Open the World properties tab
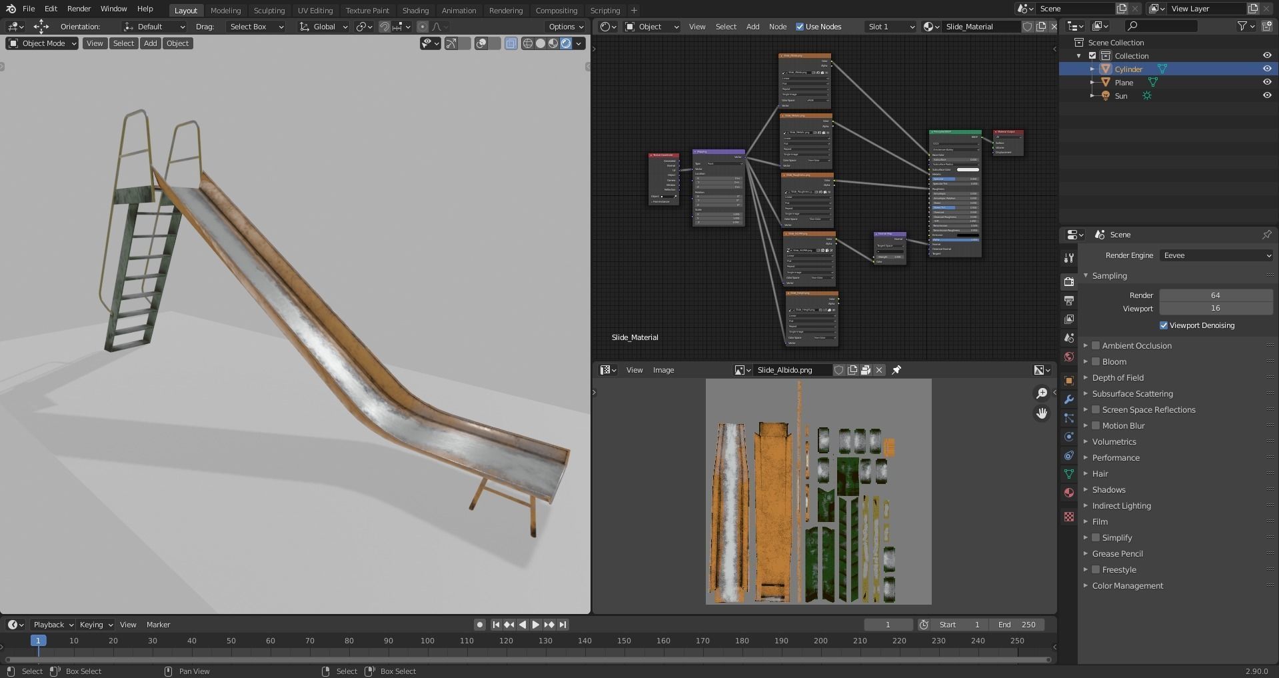1279x678 pixels. click(1069, 357)
